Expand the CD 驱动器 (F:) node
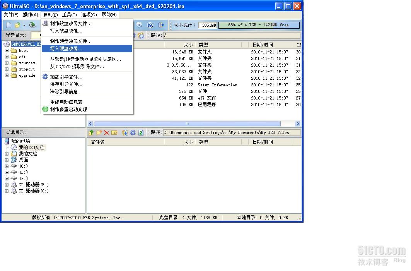The height and width of the screenshot is (271, 411). click(7, 185)
